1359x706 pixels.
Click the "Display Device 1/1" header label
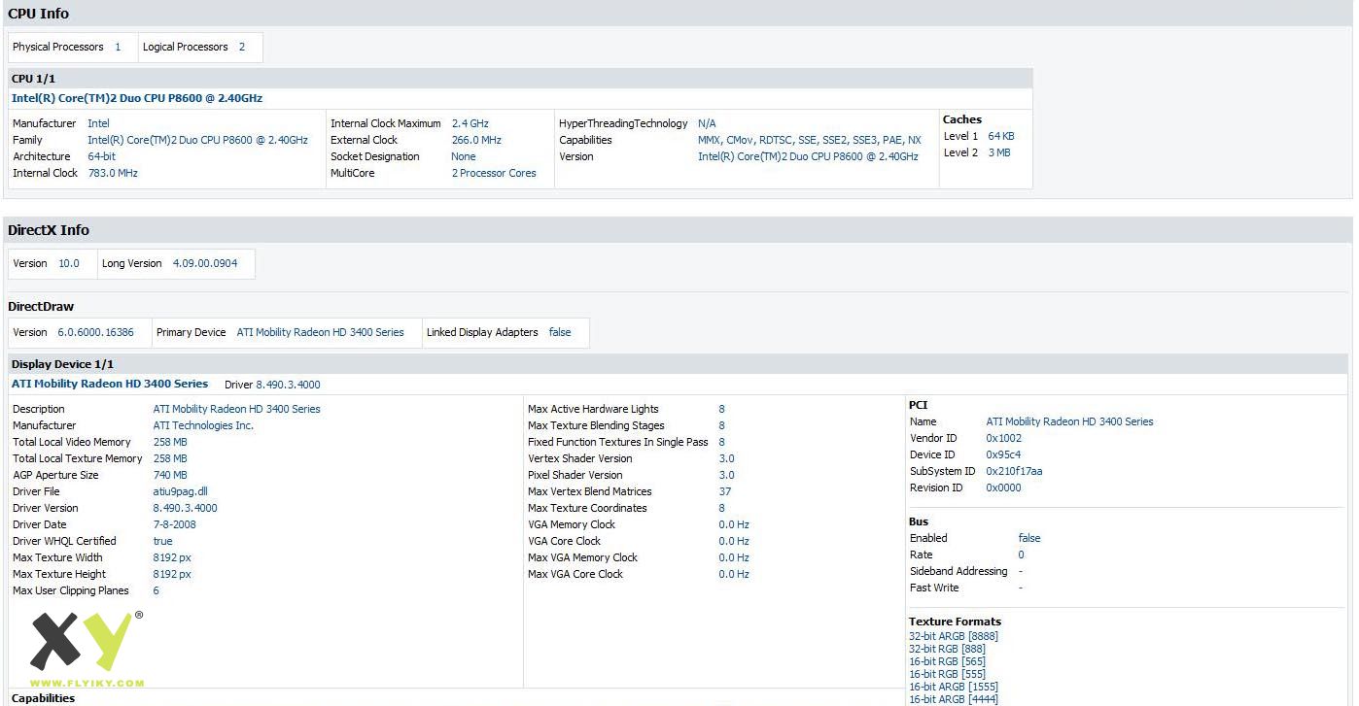tap(62, 364)
